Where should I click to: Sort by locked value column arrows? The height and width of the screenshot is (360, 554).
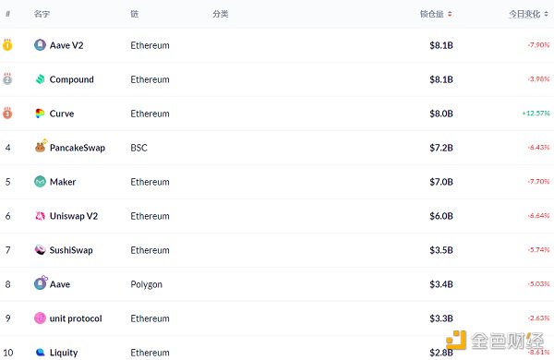click(450, 14)
